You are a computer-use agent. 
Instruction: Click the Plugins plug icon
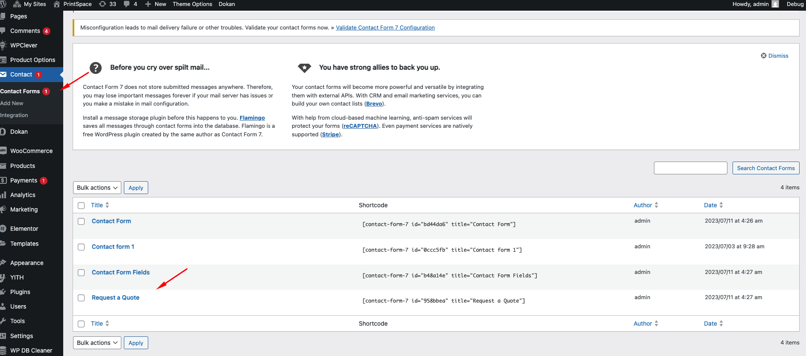coord(3,292)
